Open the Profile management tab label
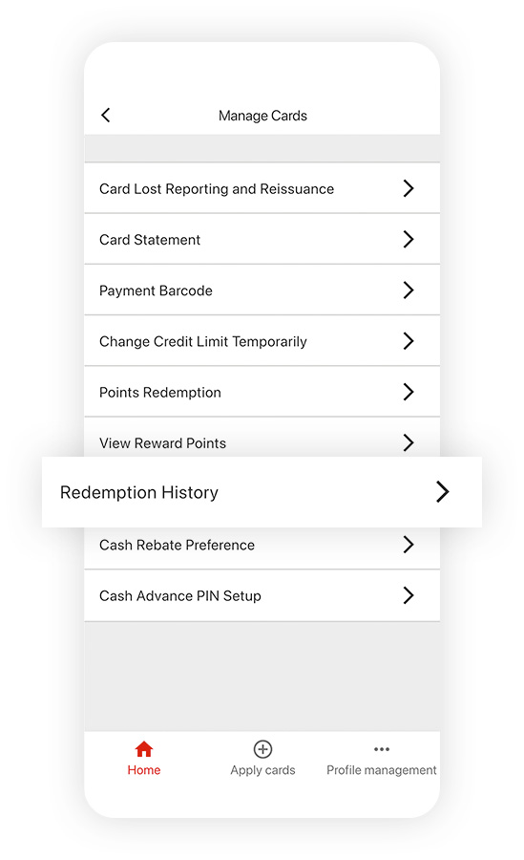 click(382, 770)
